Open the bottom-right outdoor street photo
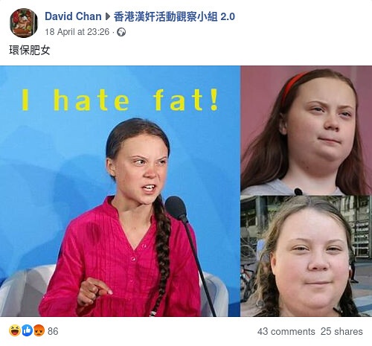 click(307, 256)
